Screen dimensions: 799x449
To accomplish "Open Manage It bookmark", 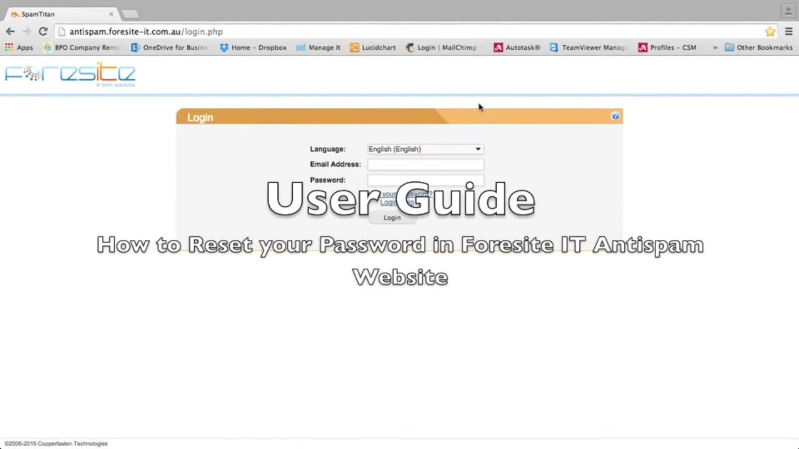I will pyautogui.click(x=318, y=47).
